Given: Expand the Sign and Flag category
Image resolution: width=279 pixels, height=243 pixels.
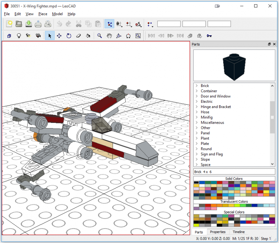Looking at the screenshot, I should tap(197, 154).
